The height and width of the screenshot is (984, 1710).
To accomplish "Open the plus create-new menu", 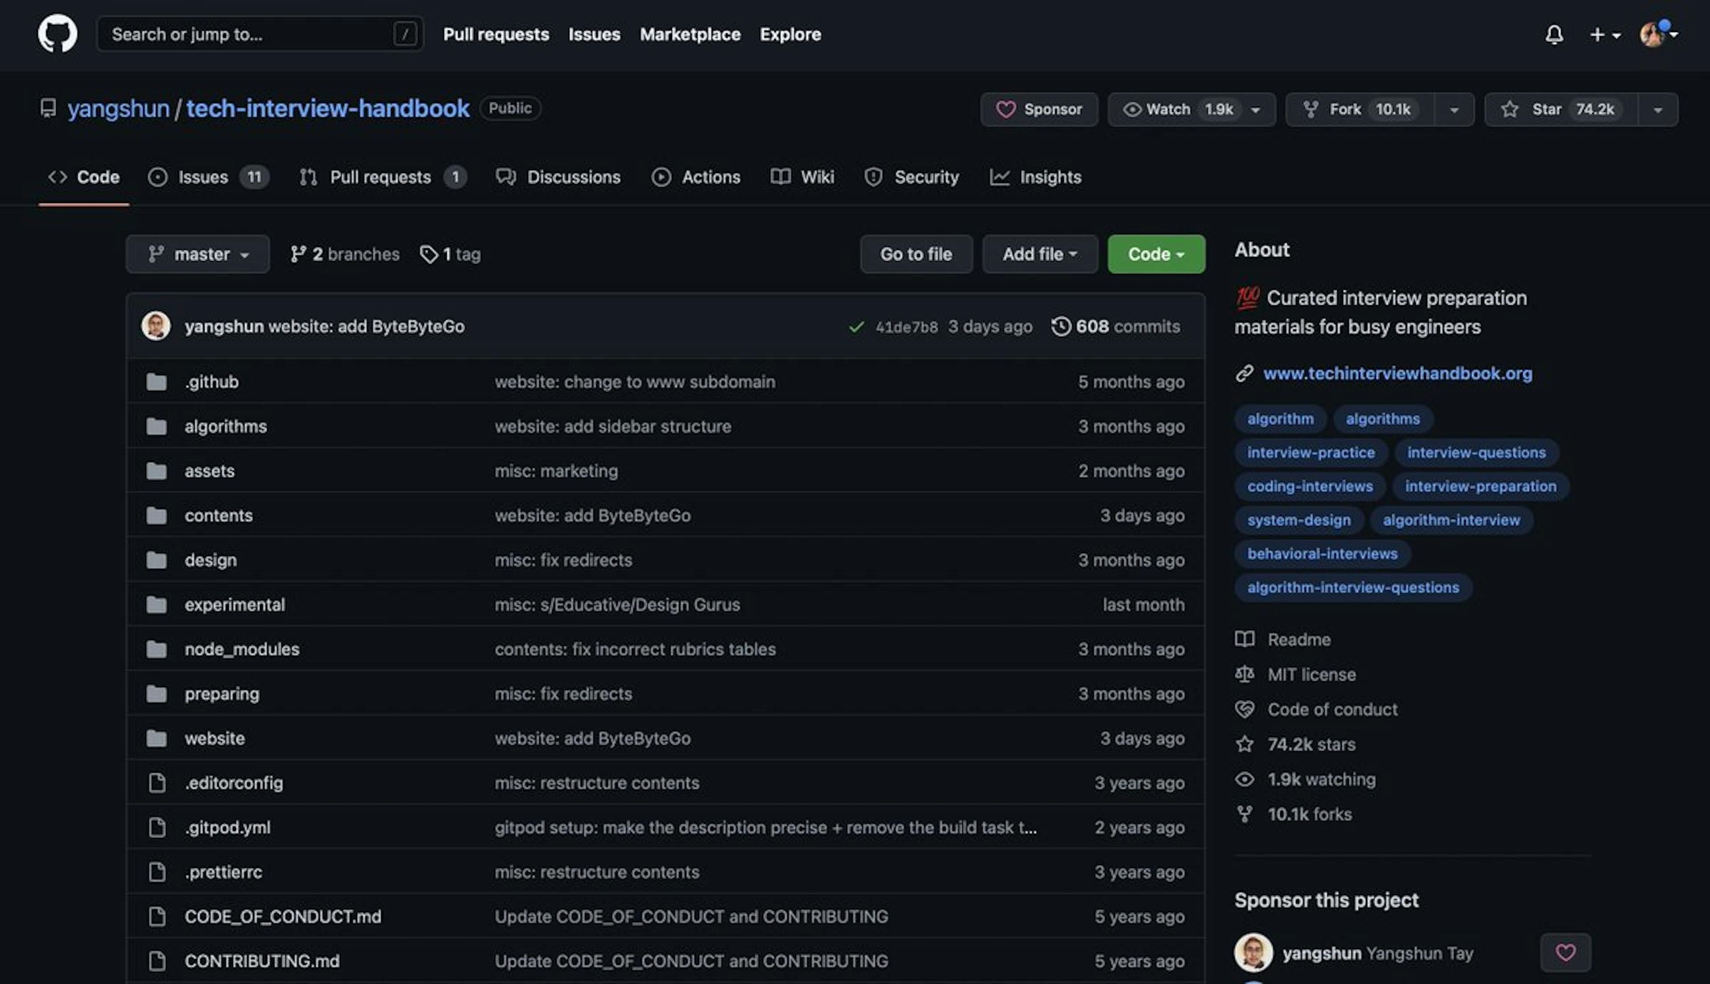I will click(x=1604, y=34).
